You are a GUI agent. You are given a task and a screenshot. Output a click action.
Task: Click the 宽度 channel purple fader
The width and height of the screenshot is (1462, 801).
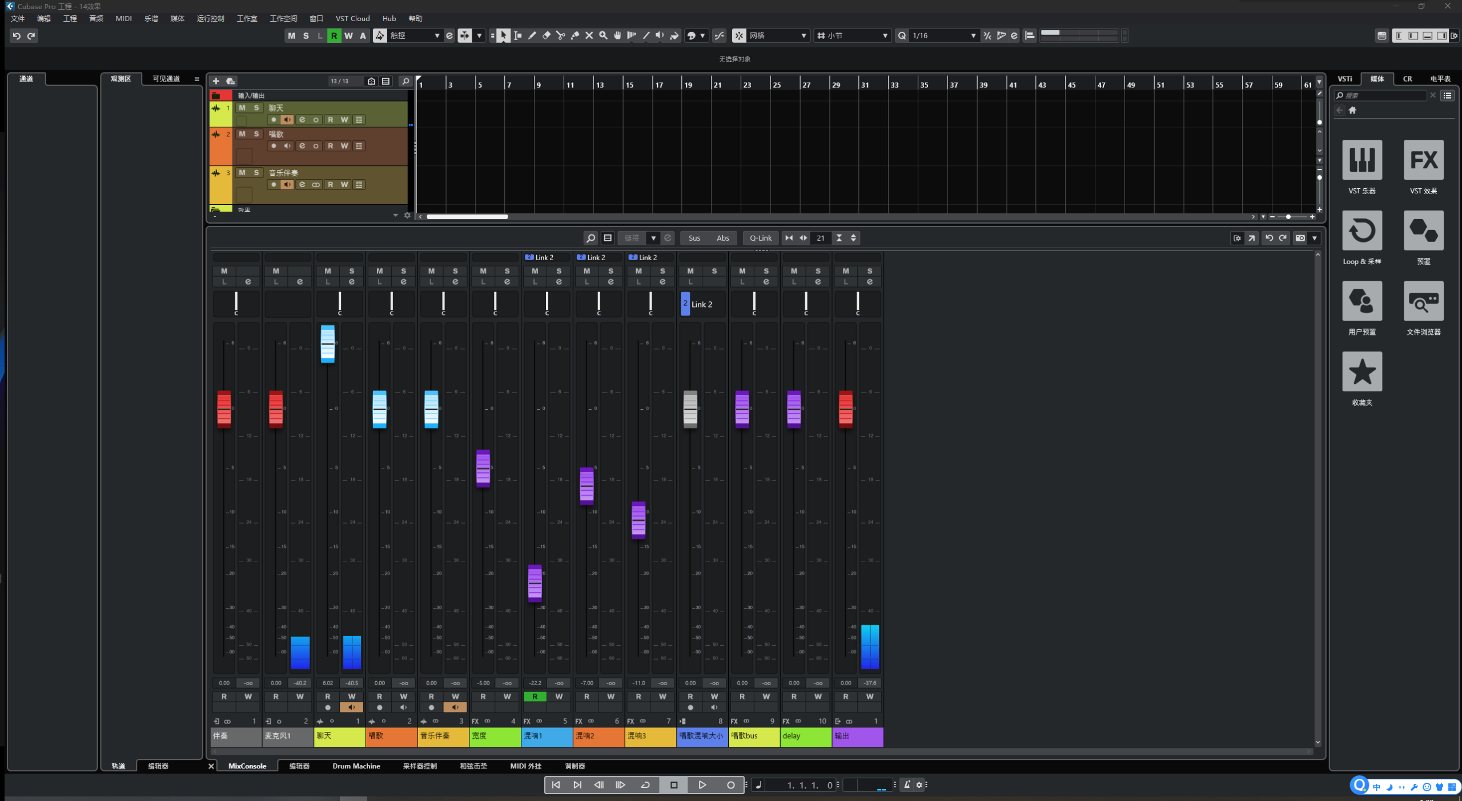pyautogui.click(x=483, y=468)
